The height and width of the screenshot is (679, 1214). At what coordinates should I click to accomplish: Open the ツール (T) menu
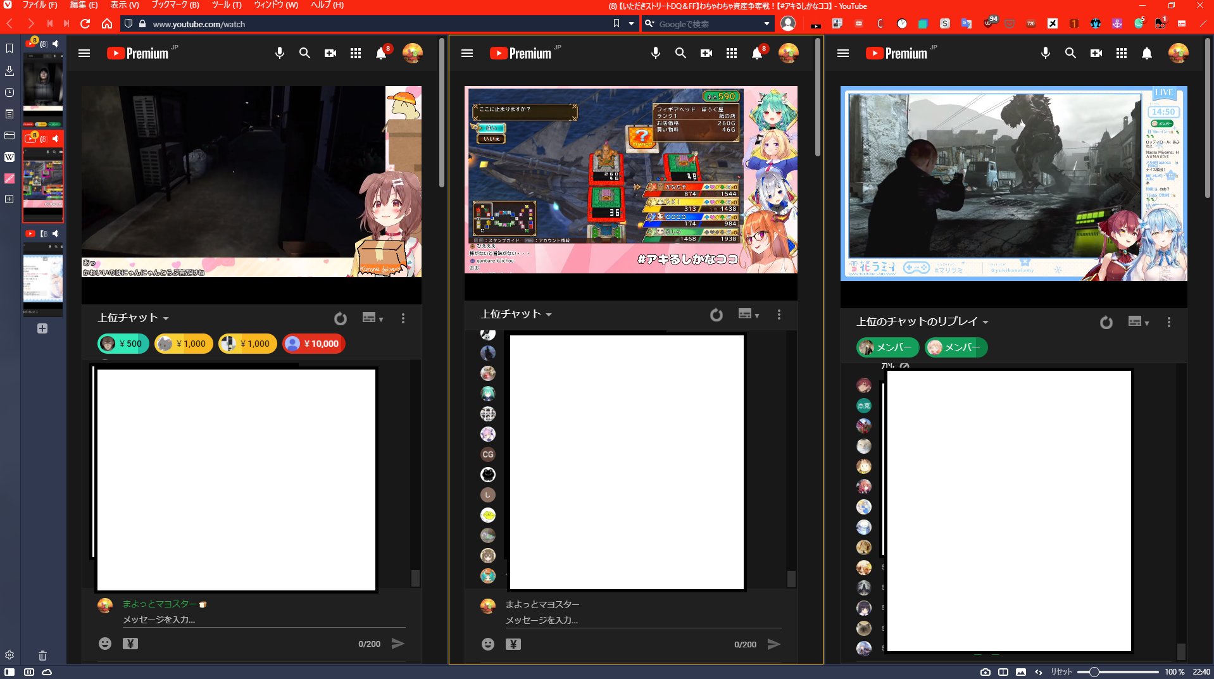pyautogui.click(x=227, y=5)
